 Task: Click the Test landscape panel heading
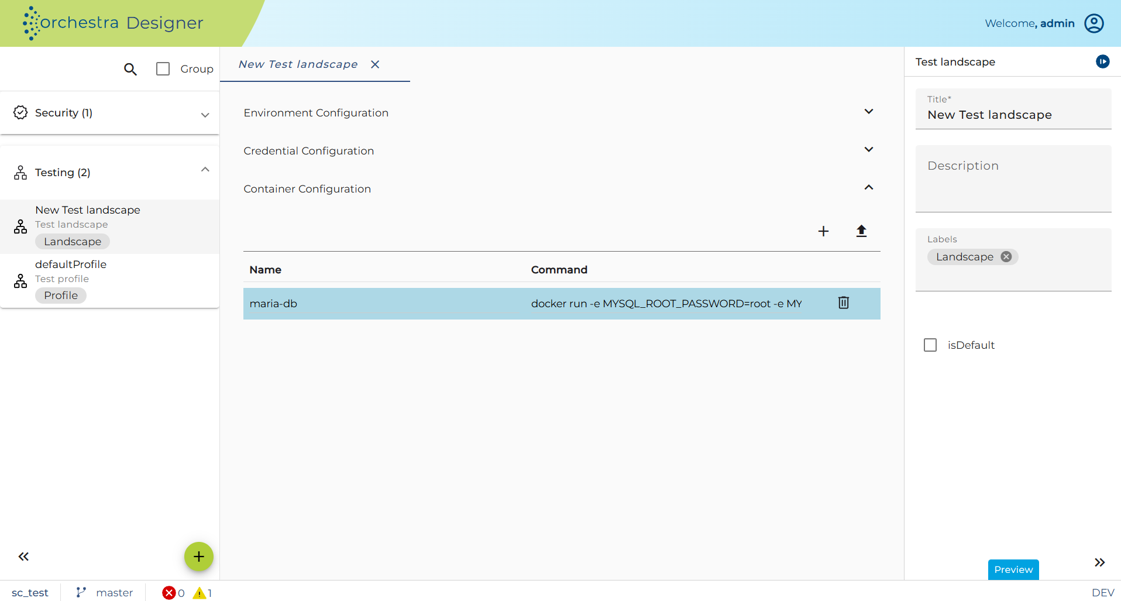(x=955, y=62)
